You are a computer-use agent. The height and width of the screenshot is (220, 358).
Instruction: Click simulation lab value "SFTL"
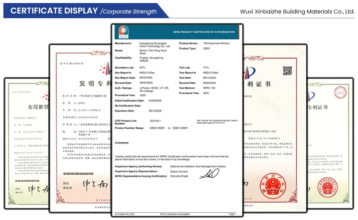pyautogui.click(x=143, y=68)
